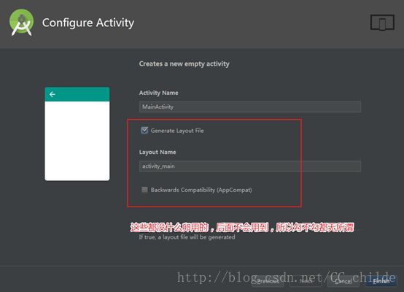The height and width of the screenshot is (292, 404).
Task: Click the Android Studio logo icon
Action: [21, 23]
